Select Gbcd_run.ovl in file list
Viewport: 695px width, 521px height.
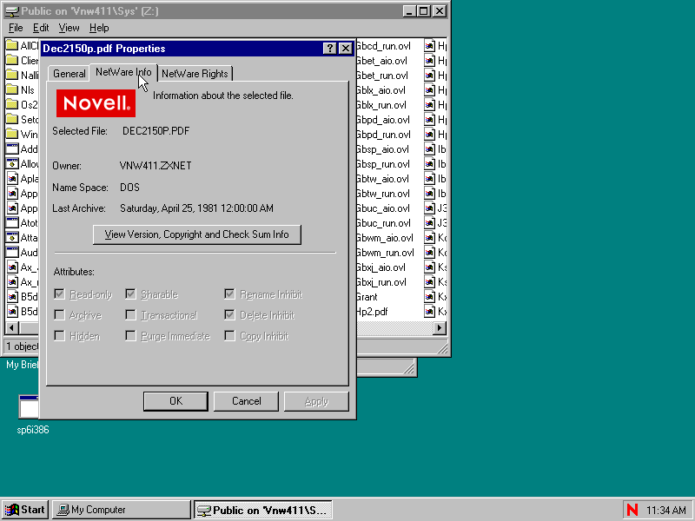pyautogui.click(x=384, y=46)
